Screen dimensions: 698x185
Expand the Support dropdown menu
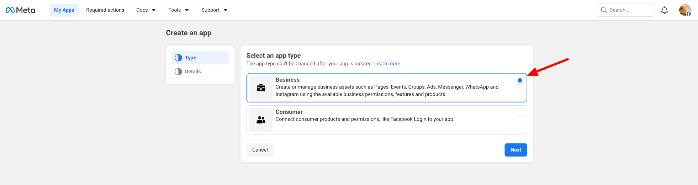(214, 10)
